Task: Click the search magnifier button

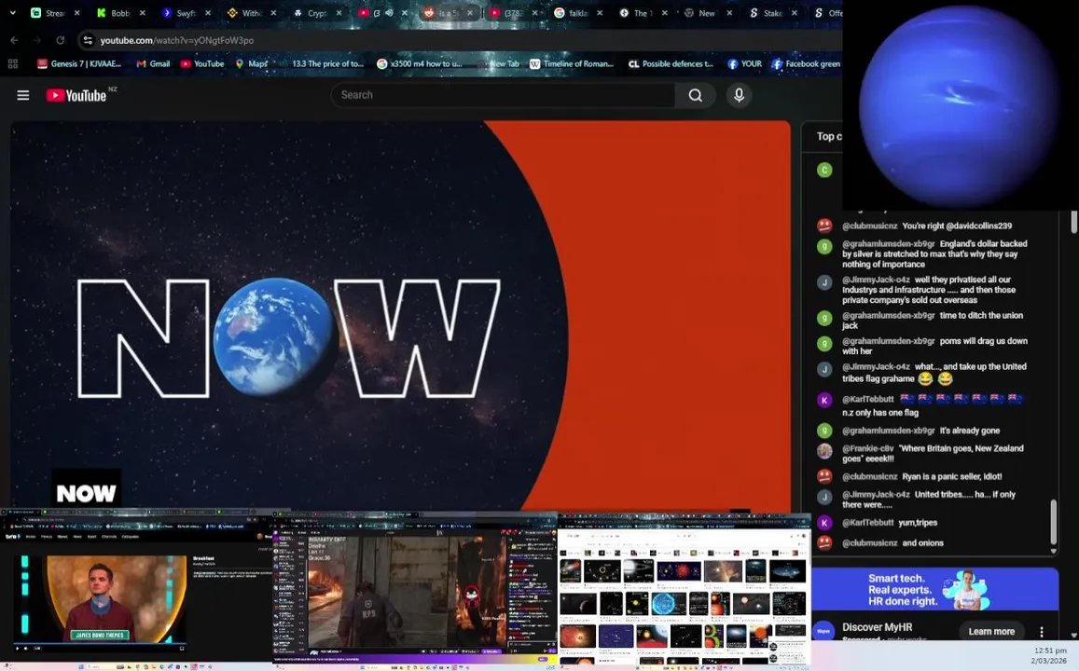Action: click(x=696, y=96)
